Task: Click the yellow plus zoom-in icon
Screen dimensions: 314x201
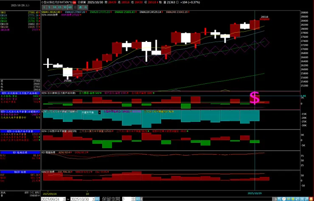Action: coord(293,199)
